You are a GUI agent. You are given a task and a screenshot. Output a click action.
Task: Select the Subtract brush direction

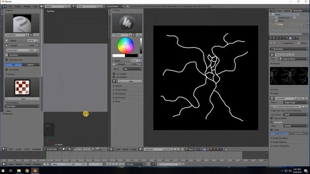31,65
